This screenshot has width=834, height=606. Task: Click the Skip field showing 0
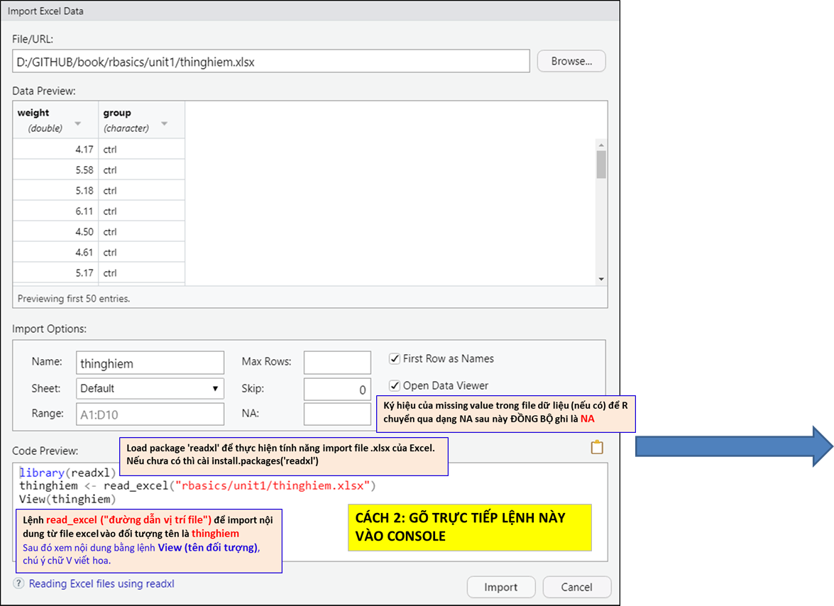pos(337,389)
